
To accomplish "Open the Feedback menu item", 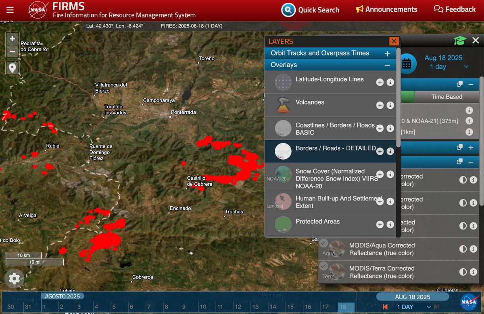I will click(x=455, y=9).
